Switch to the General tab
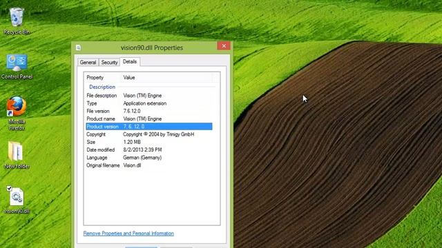442x248 pixels. tap(88, 63)
